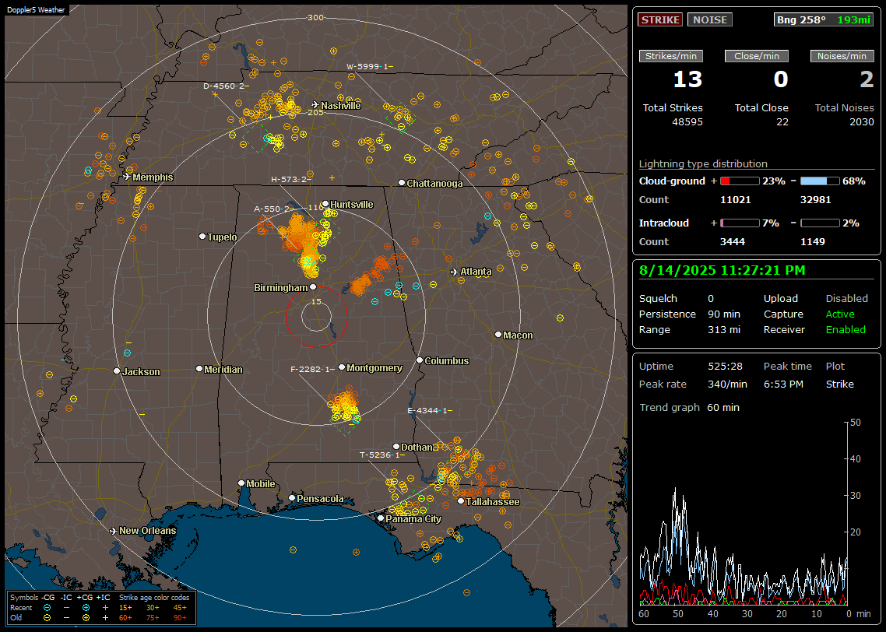Click the Total Noises count 2030
The width and height of the screenshot is (886, 632).
pos(862,121)
